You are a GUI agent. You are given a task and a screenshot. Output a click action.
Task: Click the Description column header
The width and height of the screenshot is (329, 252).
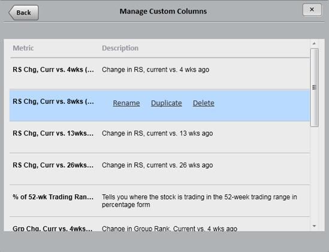[120, 48]
